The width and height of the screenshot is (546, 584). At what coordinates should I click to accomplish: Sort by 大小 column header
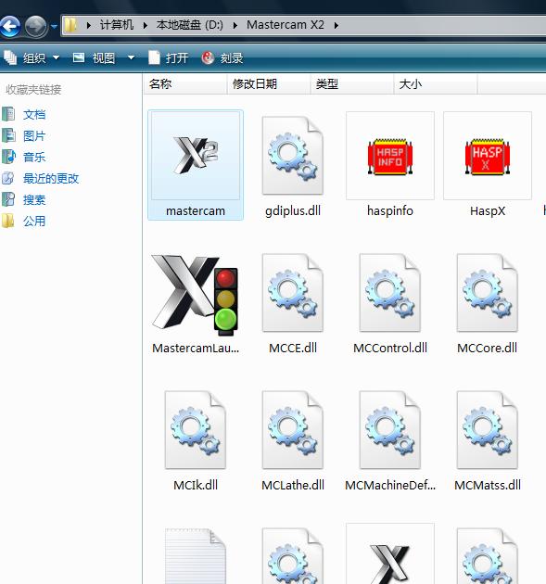436,84
